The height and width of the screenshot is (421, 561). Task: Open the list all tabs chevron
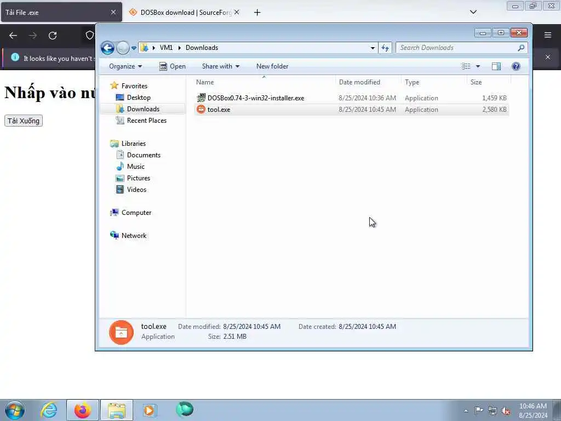[473, 12]
